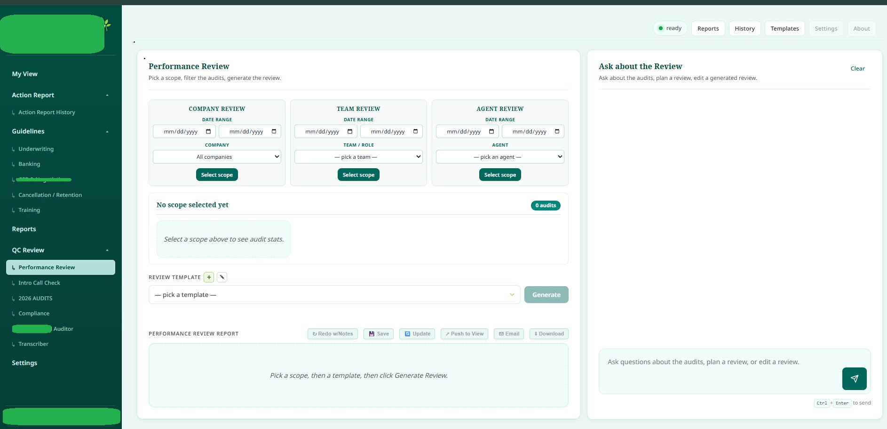Open calendar picker for Team Review start date
The image size is (887, 429).
(350, 132)
